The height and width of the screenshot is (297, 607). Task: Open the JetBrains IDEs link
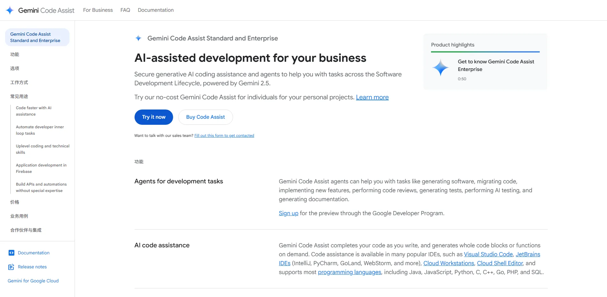tap(528, 254)
